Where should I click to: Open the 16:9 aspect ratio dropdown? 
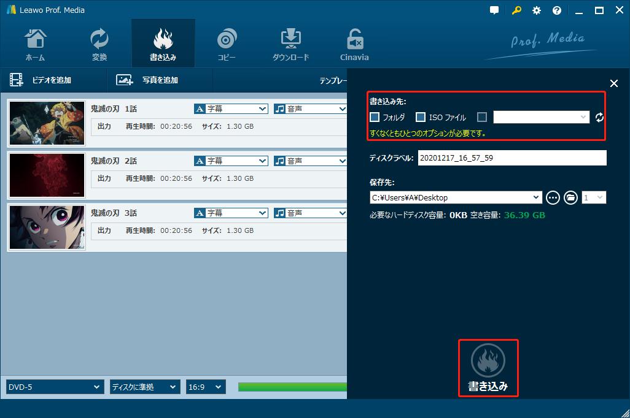pos(206,387)
